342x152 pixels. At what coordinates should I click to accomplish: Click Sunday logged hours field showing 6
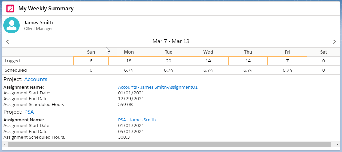[91, 61]
